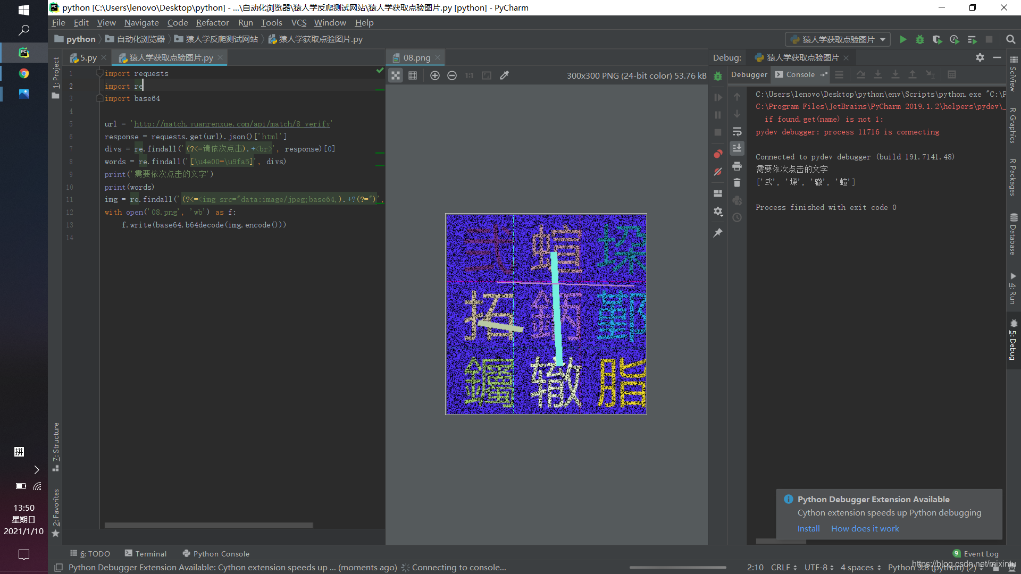The width and height of the screenshot is (1021, 574).
Task: Click the zoom in icon in image viewer
Action: [x=434, y=75]
